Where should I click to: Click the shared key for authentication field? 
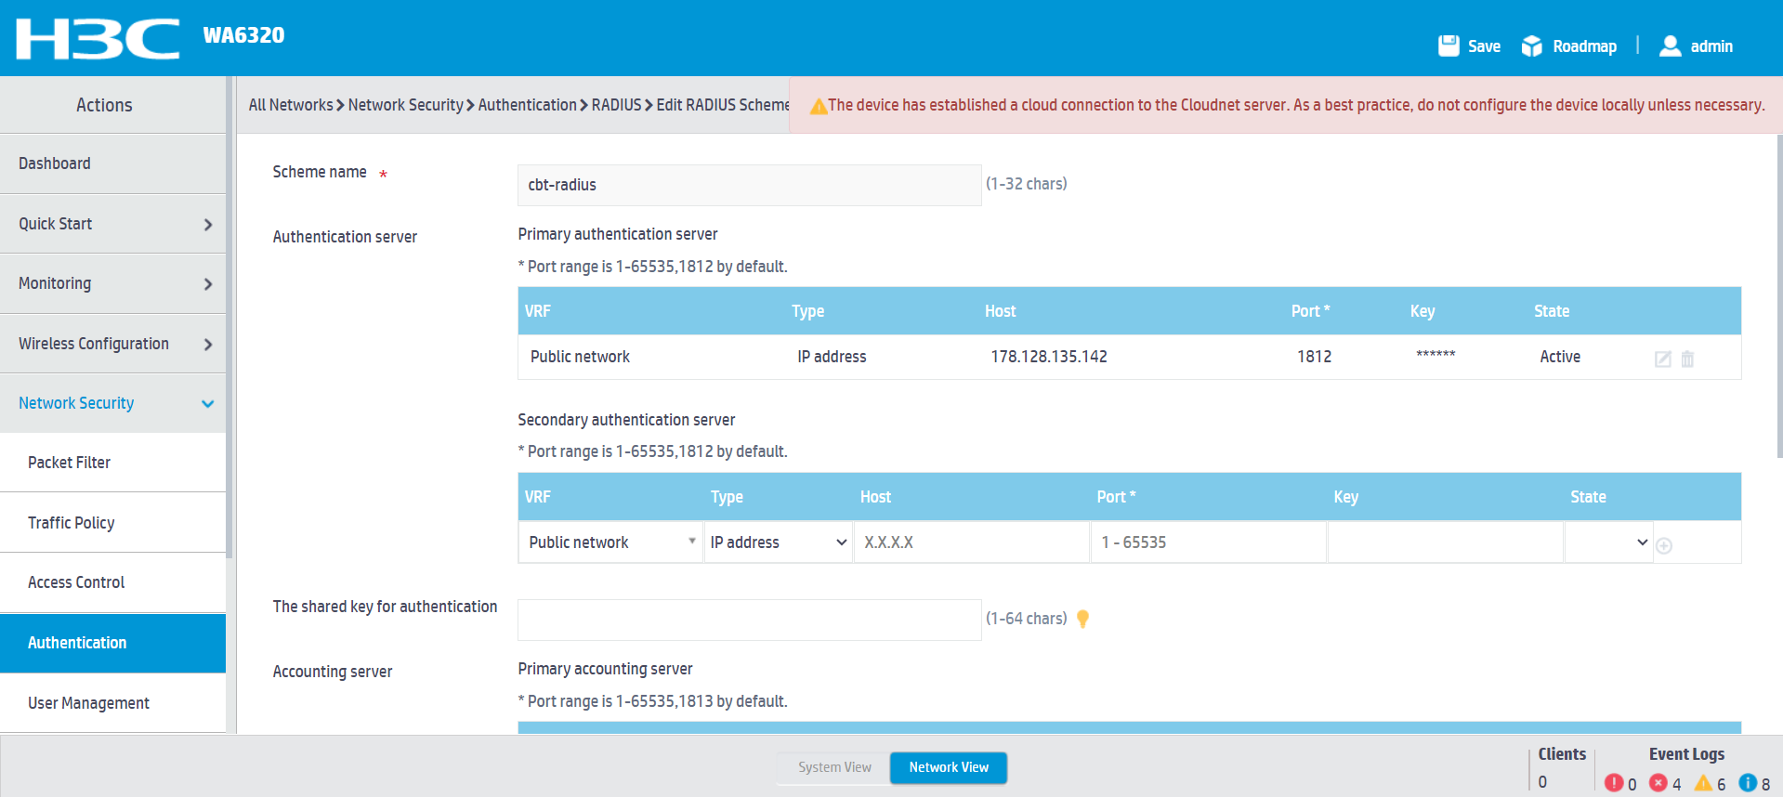(749, 620)
